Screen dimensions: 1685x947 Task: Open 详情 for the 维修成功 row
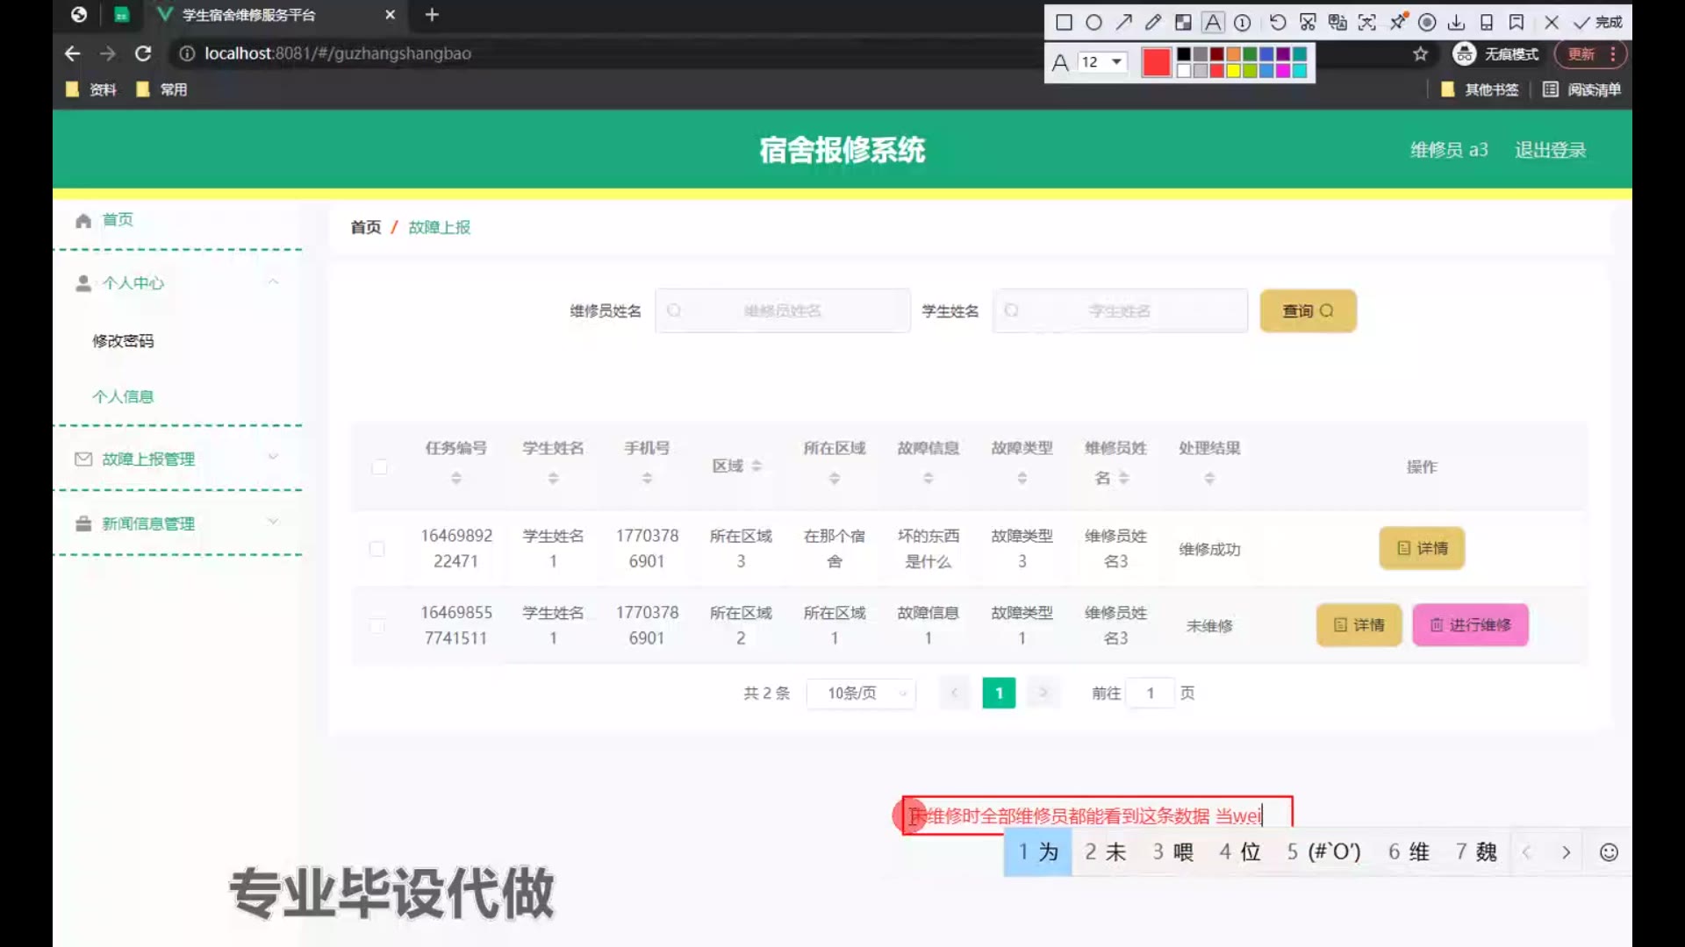click(x=1422, y=548)
